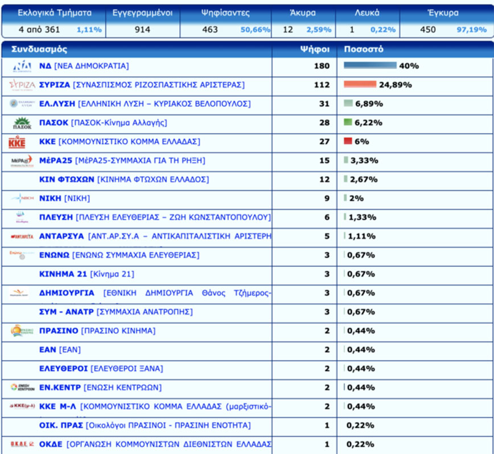Image resolution: width=494 pixels, height=454 pixels.
Task: Click the green ΠΑΣΟΚ sun logo
Action: click(22, 122)
